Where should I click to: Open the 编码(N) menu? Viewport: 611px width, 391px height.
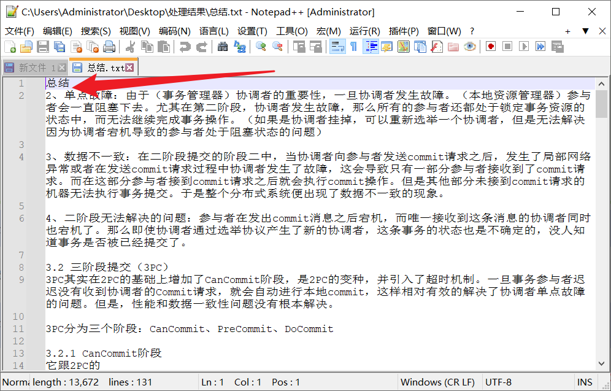(175, 31)
